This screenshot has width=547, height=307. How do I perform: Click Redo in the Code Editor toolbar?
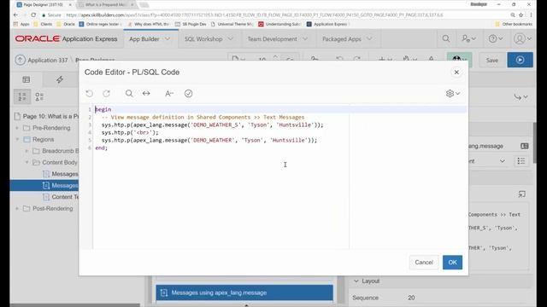[x=106, y=93]
